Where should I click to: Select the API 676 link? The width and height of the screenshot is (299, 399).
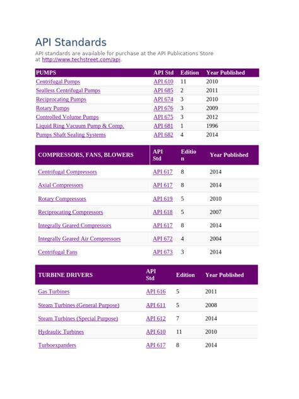[x=163, y=108]
